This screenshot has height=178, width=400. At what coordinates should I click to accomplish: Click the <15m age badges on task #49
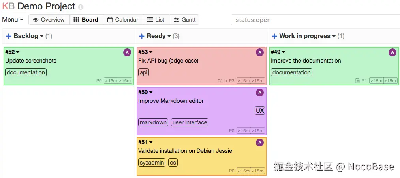383,81
